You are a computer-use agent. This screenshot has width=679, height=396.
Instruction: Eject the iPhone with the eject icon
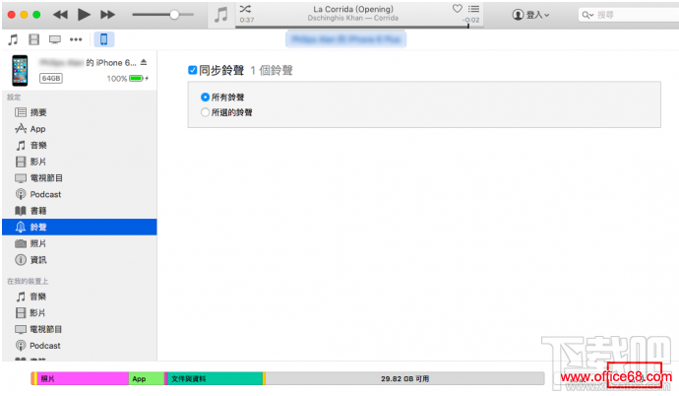[x=144, y=62]
